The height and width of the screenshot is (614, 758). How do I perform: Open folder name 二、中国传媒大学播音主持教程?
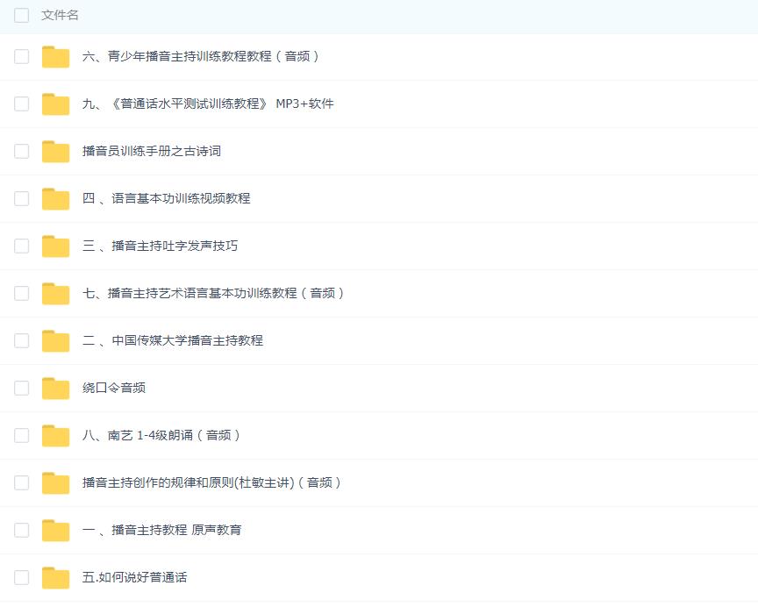173,341
